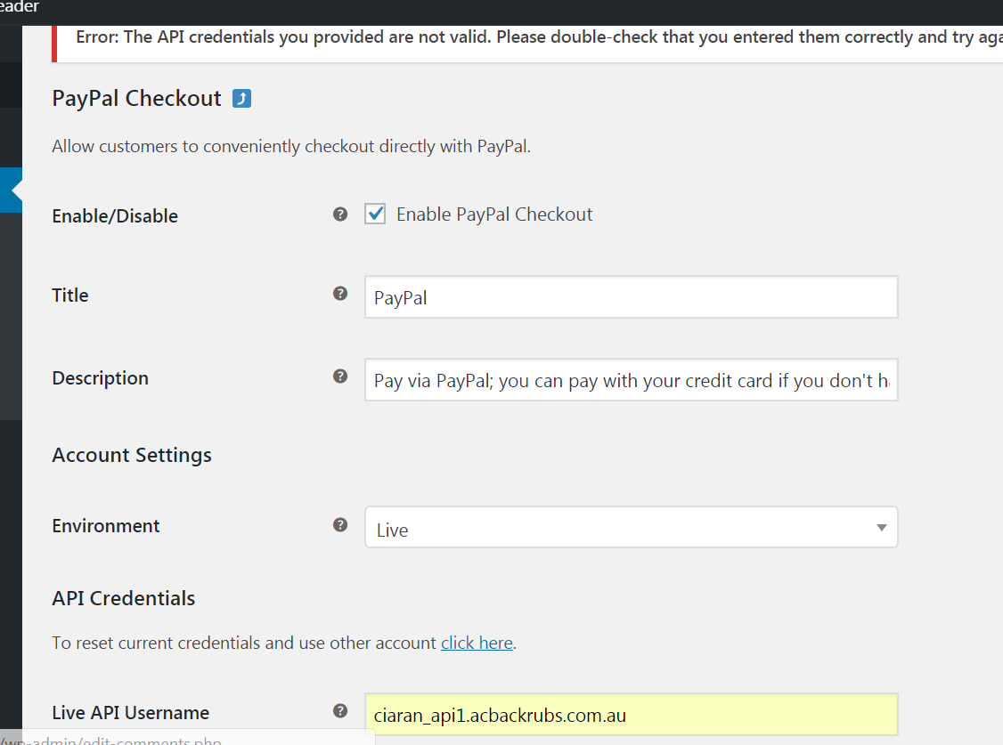
Task: Click the 'Environment' field label
Action: pyautogui.click(x=106, y=526)
